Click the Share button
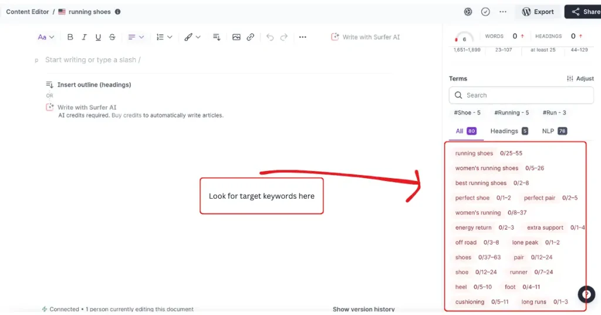The width and height of the screenshot is (601, 315). (583, 12)
